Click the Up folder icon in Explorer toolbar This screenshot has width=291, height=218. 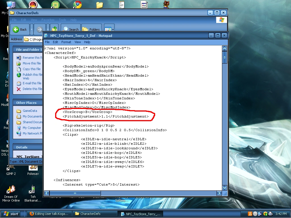click(x=55, y=29)
